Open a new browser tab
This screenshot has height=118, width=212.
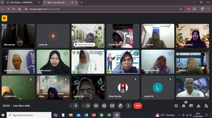[x=82, y=2]
